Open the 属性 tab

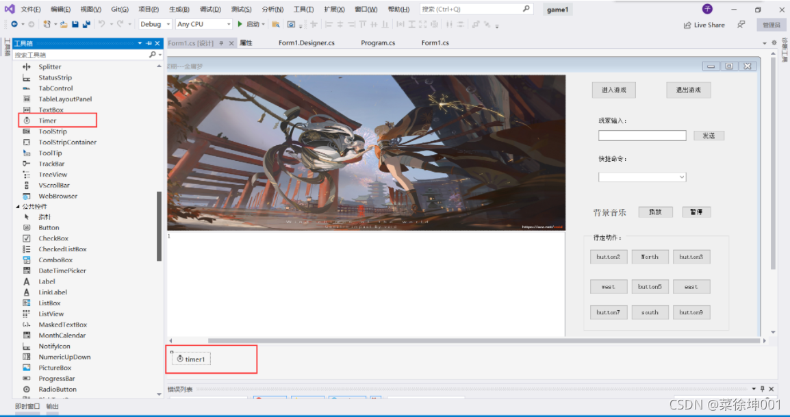(246, 43)
